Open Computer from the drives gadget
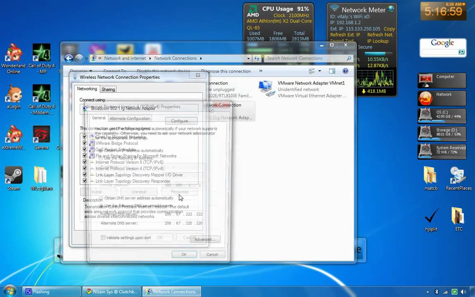This screenshot has width=475, height=297. click(x=442, y=80)
